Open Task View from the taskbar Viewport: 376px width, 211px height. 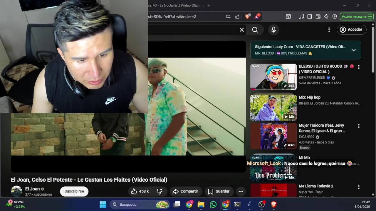[x=177, y=205]
